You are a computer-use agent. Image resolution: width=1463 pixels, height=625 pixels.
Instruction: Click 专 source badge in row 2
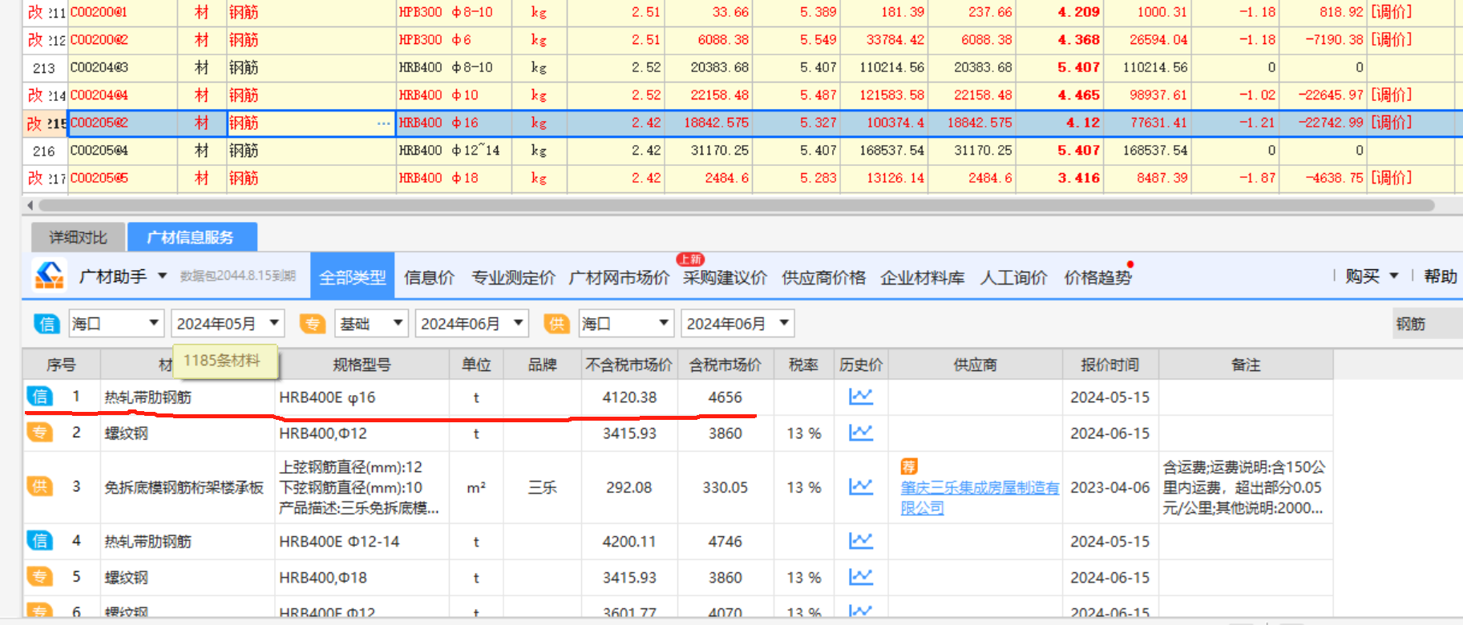tap(40, 433)
